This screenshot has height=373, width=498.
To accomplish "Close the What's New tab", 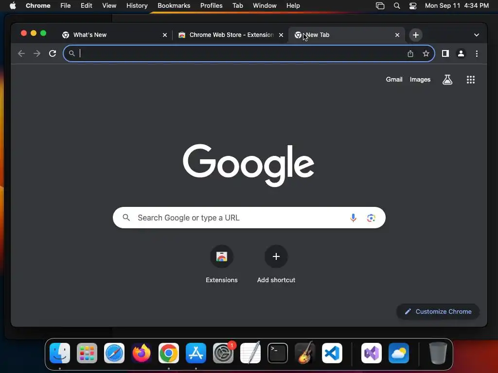I will 164,35.
